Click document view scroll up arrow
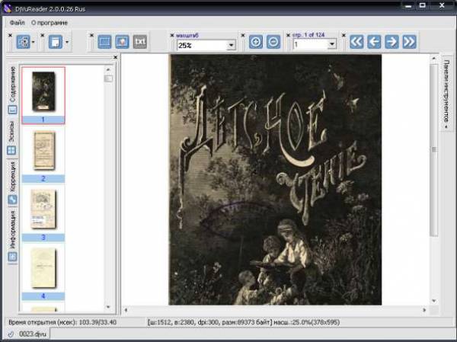 tap(434, 59)
